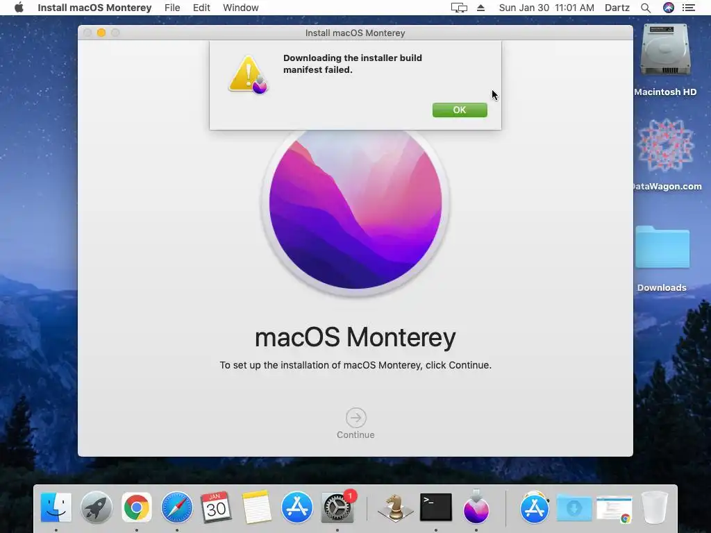Launch Chess from the Dock
Screen dimensions: 711x533
coord(395,507)
